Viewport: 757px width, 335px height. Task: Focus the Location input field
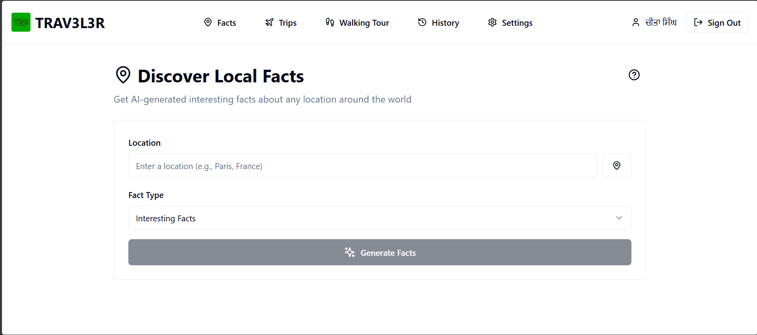(362, 166)
